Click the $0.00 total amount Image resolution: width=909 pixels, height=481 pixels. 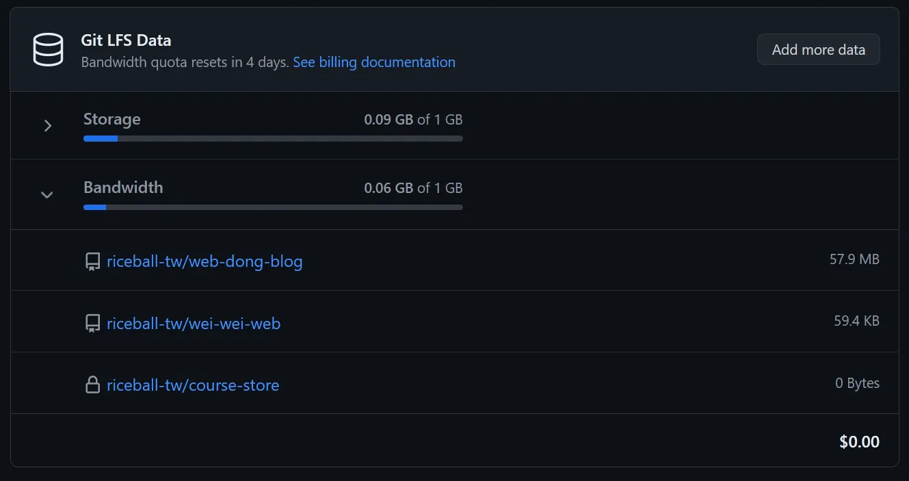(859, 442)
